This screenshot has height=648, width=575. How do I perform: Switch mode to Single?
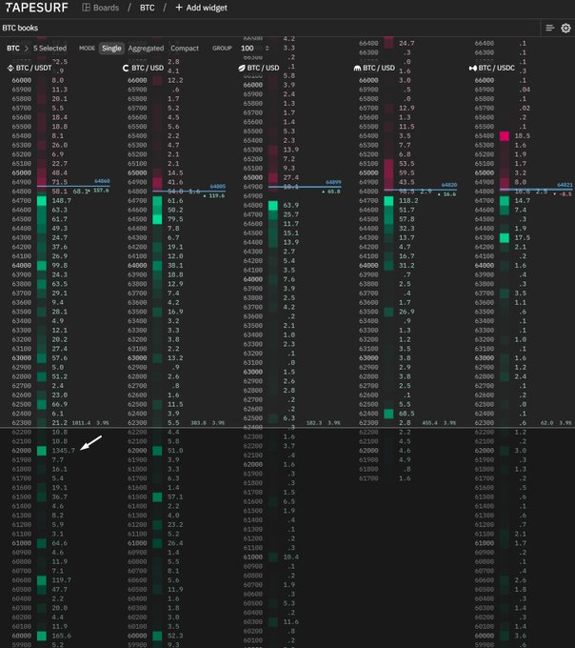tap(111, 49)
